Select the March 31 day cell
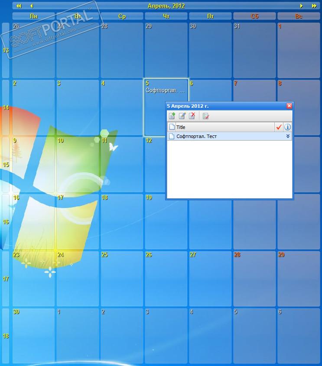322x366 pixels. tap(254, 50)
